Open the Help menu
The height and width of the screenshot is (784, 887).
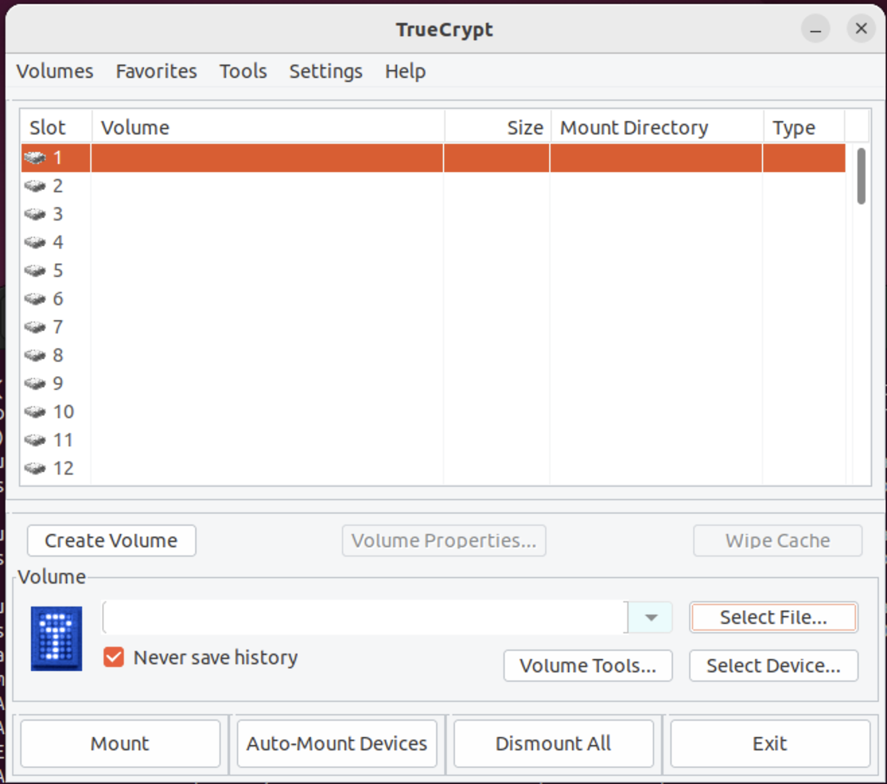405,71
